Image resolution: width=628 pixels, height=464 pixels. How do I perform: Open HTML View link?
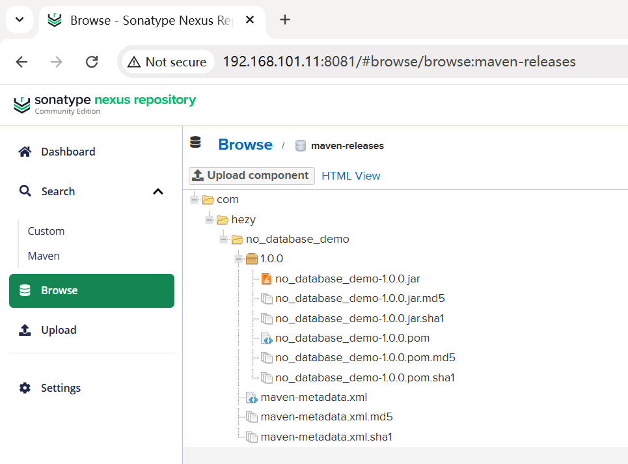(x=351, y=176)
